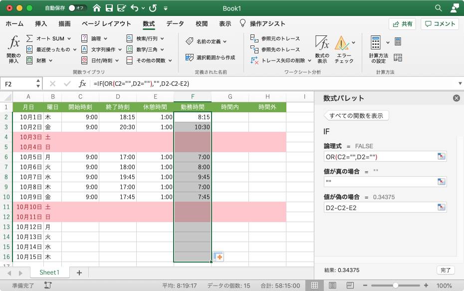This screenshot has width=464, height=291.
Task: Click the Insert Function fx ribbon icon
Action: click(14, 43)
